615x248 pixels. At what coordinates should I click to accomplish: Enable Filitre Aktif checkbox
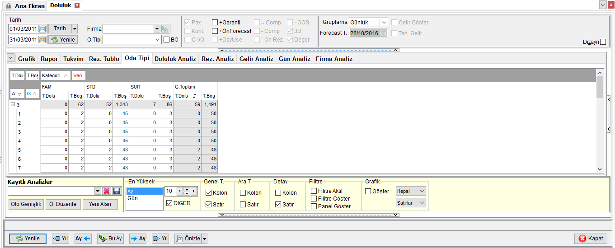(314, 191)
